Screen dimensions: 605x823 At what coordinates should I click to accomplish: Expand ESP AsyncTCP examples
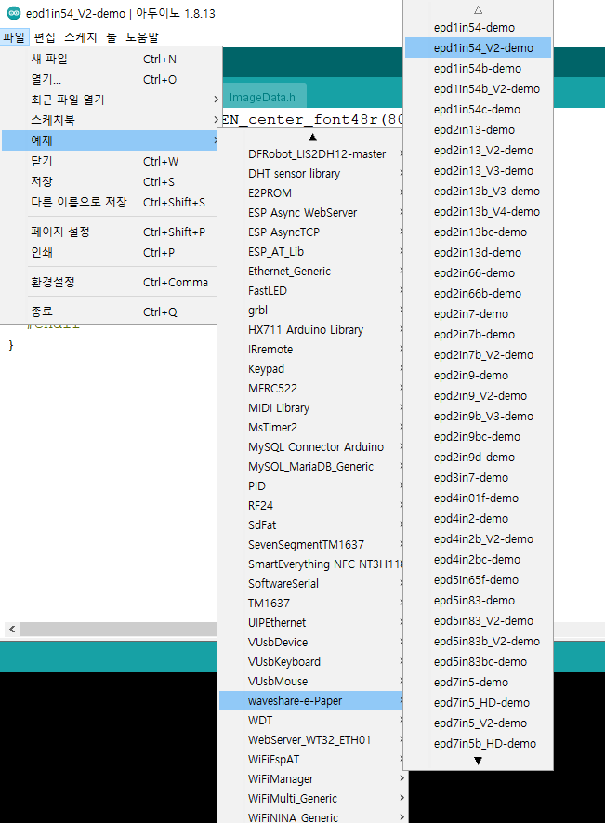[311, 232]
